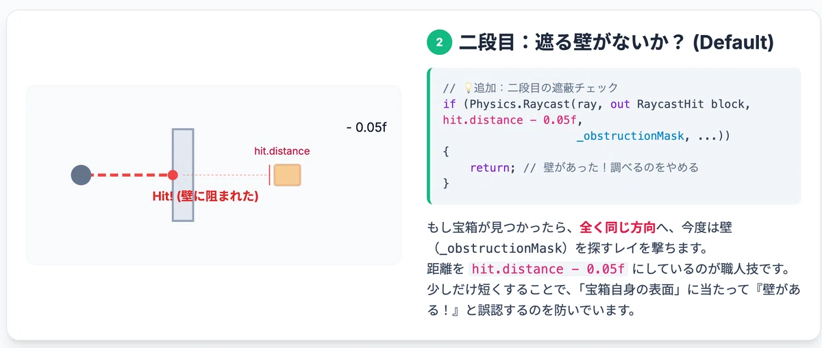822x348 pixels.
Task: Click the _obstructionMask parameter in the code block
Action: point(630,136)
